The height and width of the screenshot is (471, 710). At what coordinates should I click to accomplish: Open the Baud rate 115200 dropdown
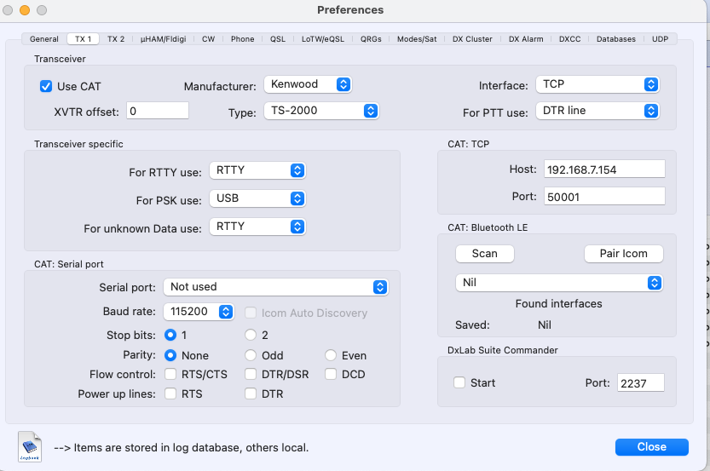click(199, 313)
